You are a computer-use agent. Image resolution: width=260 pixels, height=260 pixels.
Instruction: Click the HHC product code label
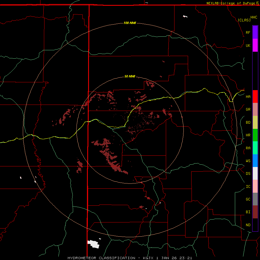254,17
